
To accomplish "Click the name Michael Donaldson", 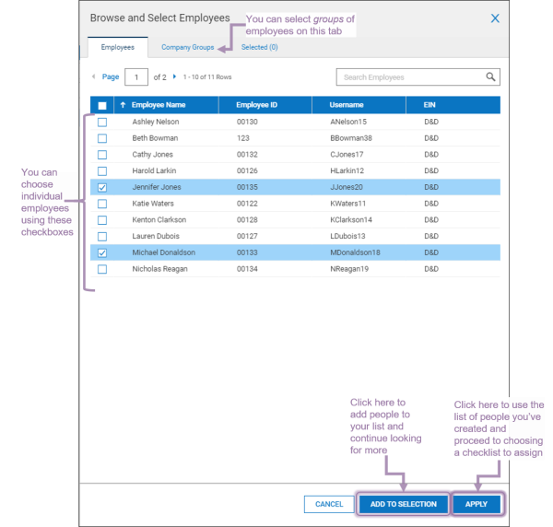I will [x=164, y=252].
